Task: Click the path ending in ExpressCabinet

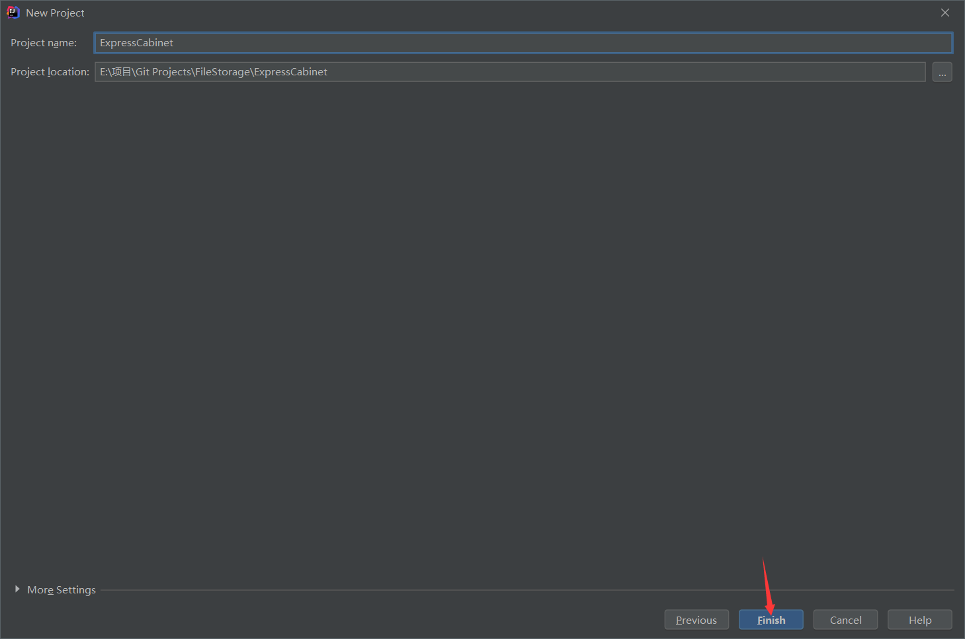Action: click(x=213, y=71)
